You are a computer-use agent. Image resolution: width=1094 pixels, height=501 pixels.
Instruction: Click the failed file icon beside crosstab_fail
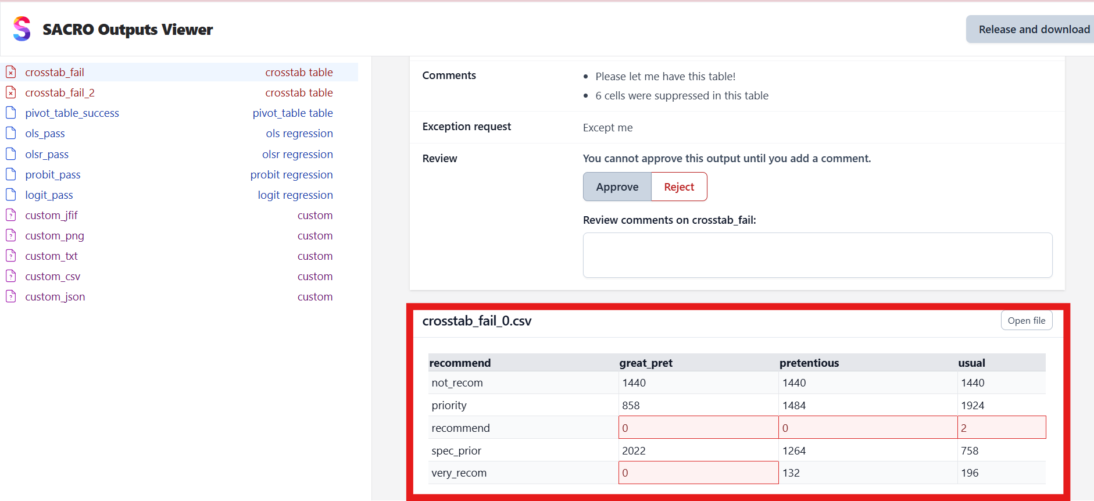(x=11, y=73)
